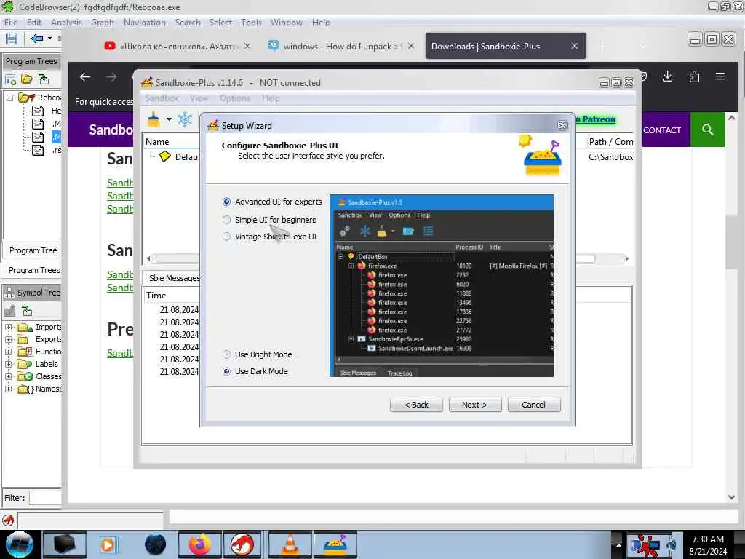Click Ghidra's Save floppy disk icon

tap(12, 39)
